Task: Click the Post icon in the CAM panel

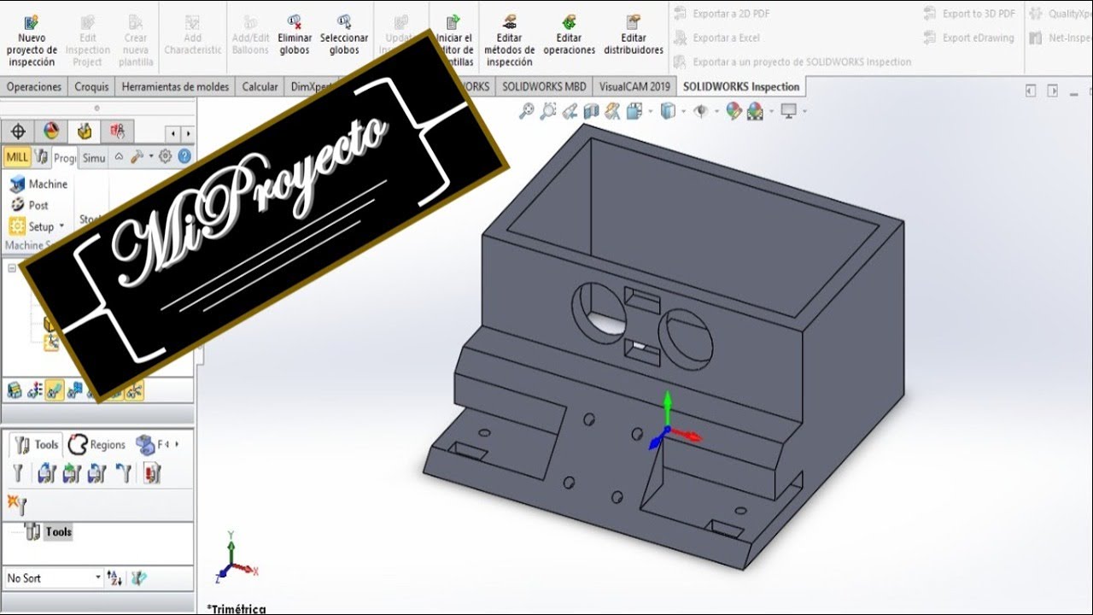Action: [x=17, y=205]
